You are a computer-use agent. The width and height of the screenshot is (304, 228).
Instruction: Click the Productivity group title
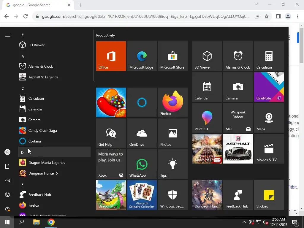coord(105,35)
